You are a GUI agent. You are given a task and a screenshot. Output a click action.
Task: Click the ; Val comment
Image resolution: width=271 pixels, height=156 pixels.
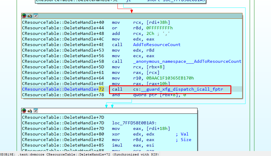pos(182,134)
